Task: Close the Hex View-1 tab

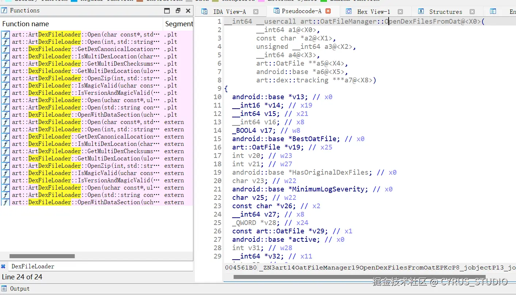Action: (400, 12)
